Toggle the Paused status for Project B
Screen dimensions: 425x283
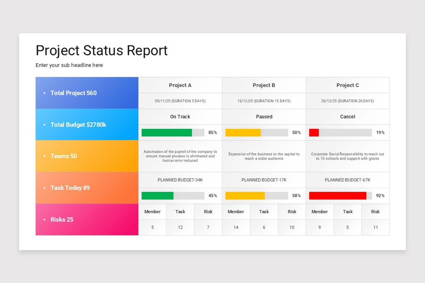coord(263,116)
